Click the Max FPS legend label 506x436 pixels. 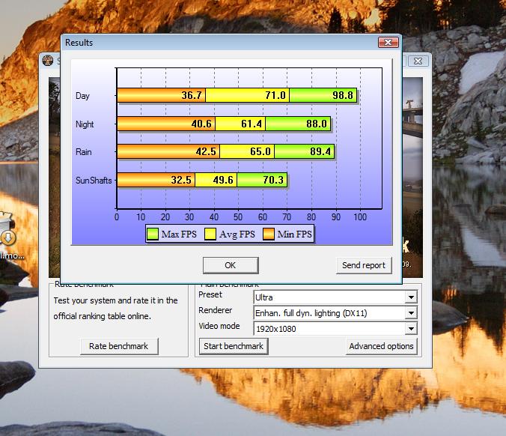click(x=179, y=234)
